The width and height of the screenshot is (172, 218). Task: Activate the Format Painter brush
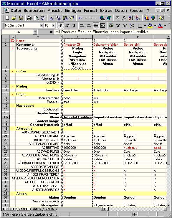pyautogui.click(x=72, y=18)
